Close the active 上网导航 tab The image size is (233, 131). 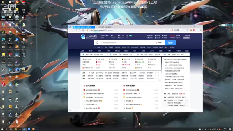pyautogui.click(x=94, y=27)
